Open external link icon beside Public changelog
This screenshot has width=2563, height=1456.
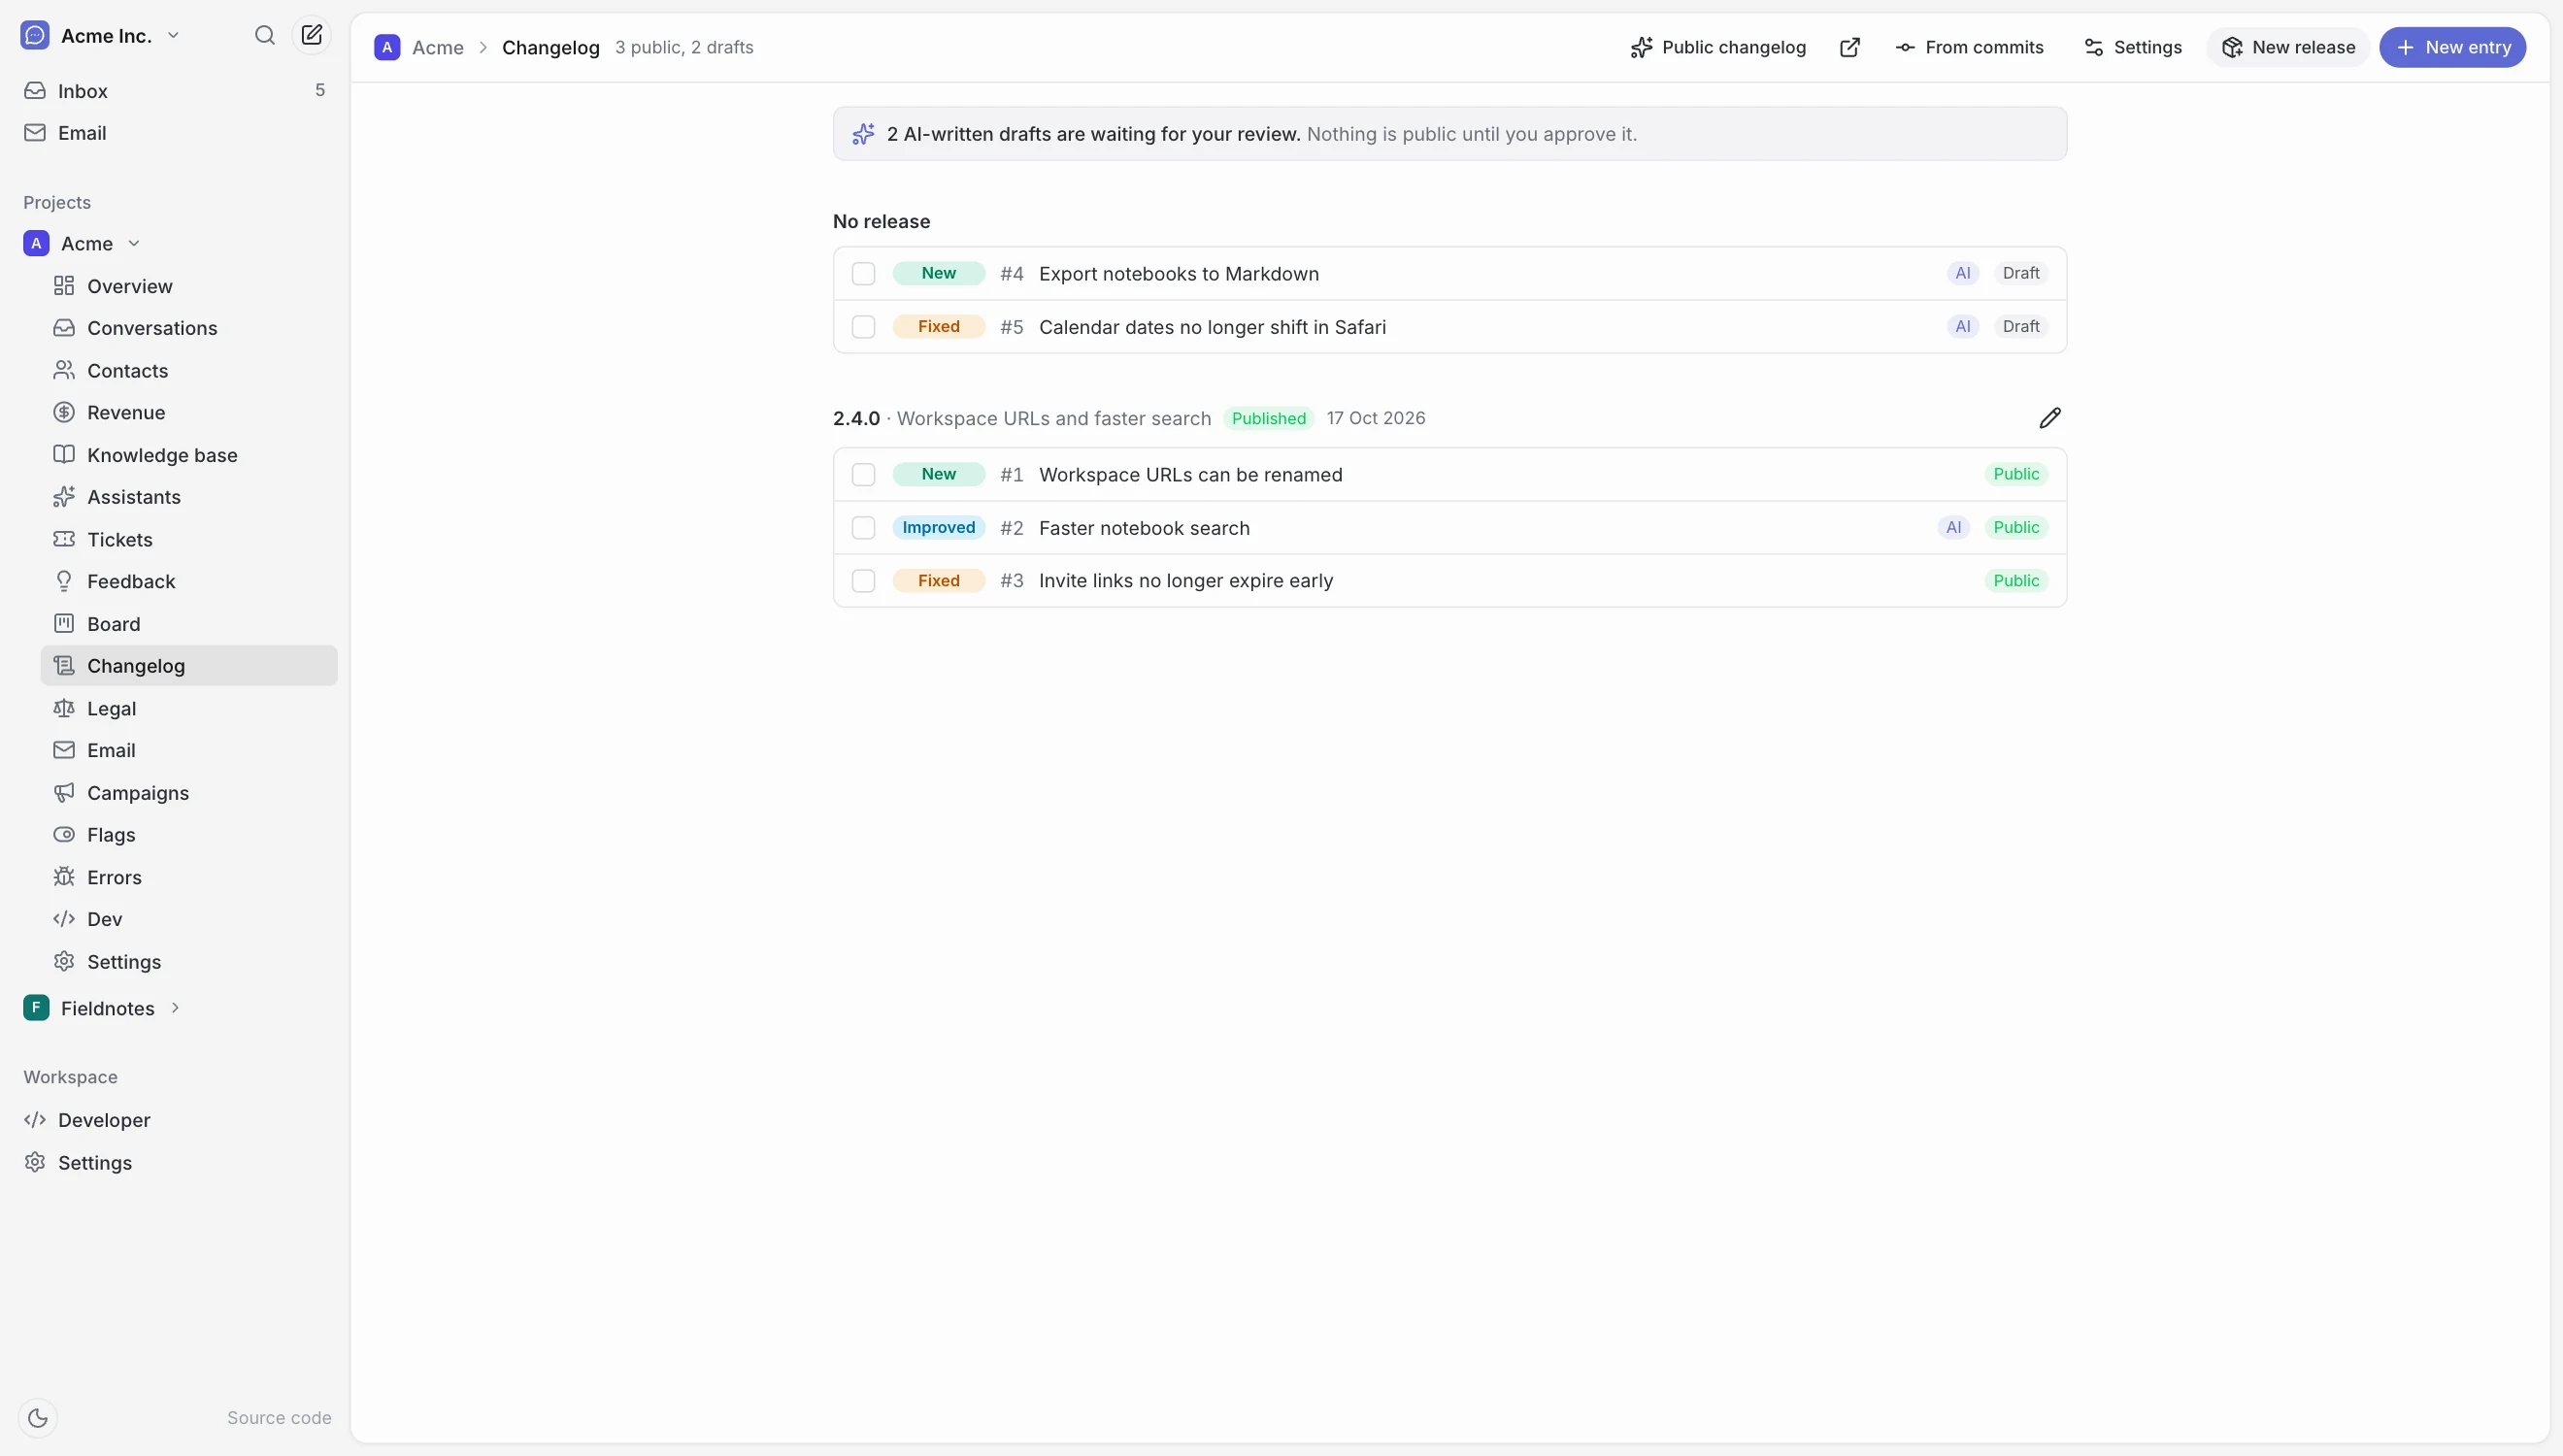(1850, 47)
